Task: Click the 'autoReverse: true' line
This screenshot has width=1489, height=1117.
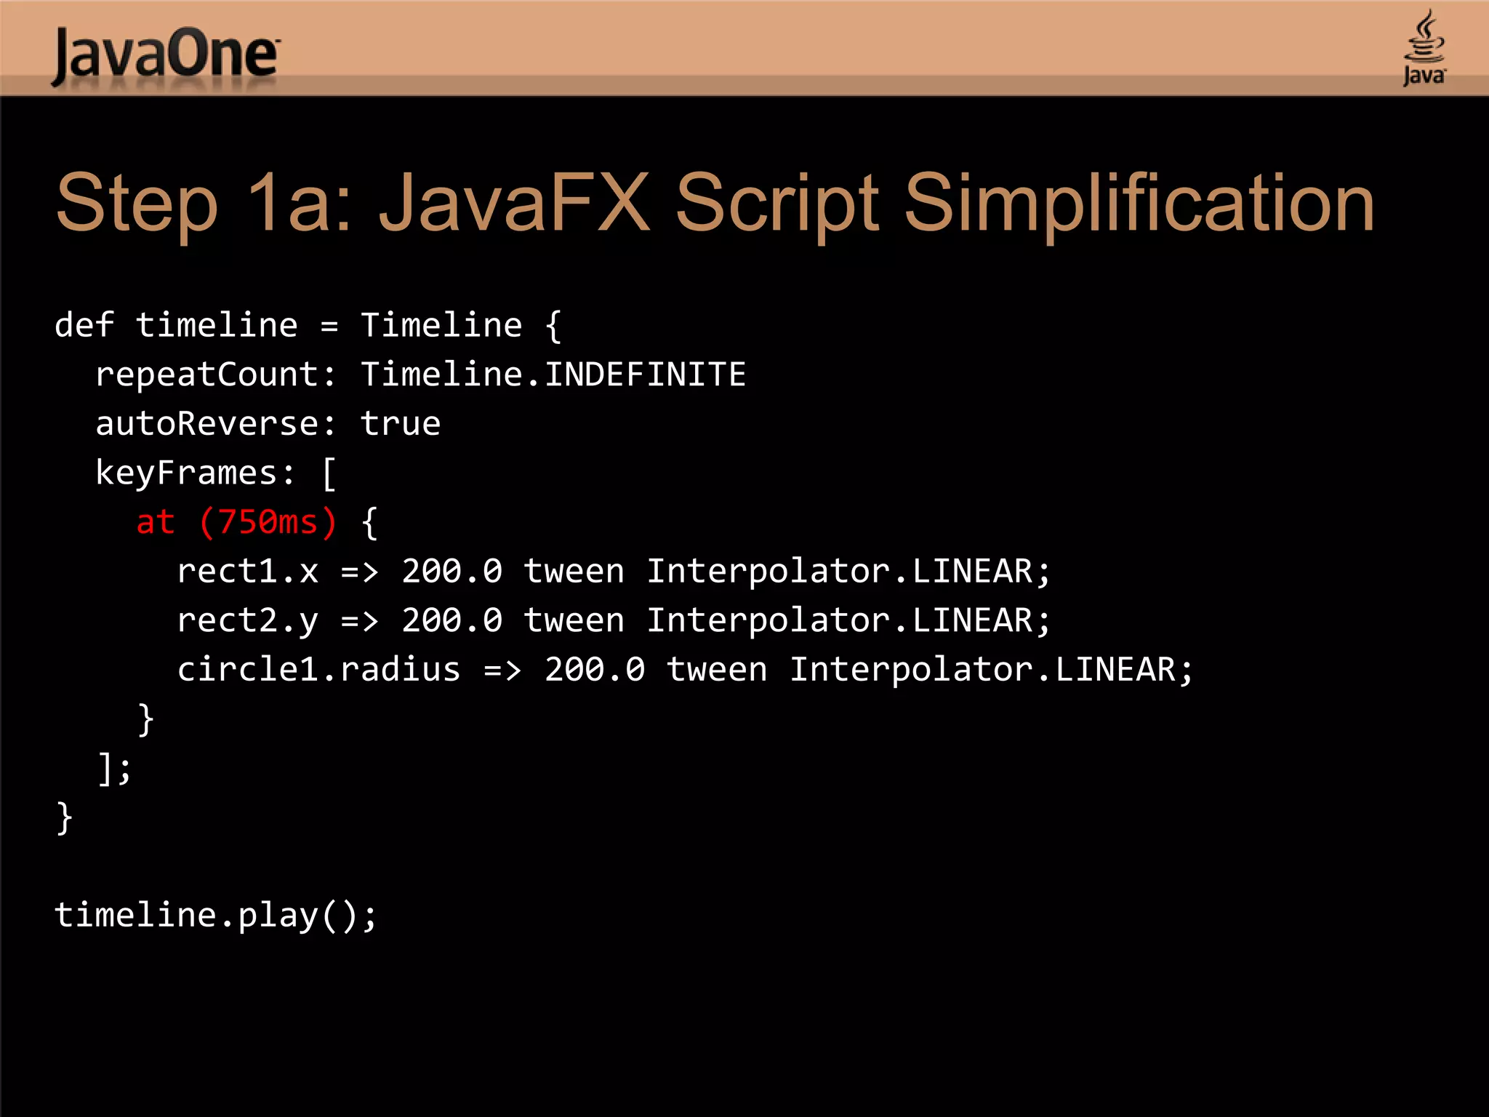Action: point(268,424)
